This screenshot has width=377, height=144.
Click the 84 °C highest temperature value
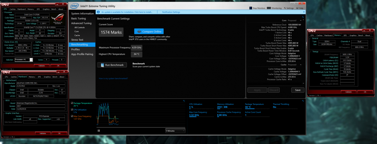137,54
